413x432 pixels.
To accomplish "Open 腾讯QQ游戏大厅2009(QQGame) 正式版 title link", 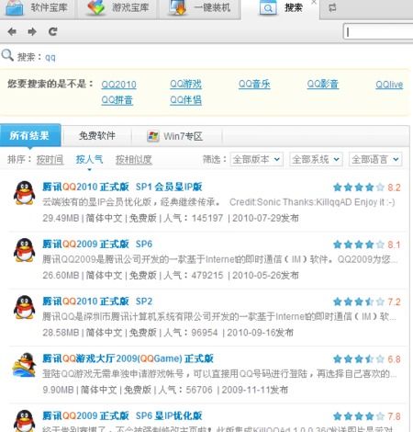I will [x=128, y=358].
